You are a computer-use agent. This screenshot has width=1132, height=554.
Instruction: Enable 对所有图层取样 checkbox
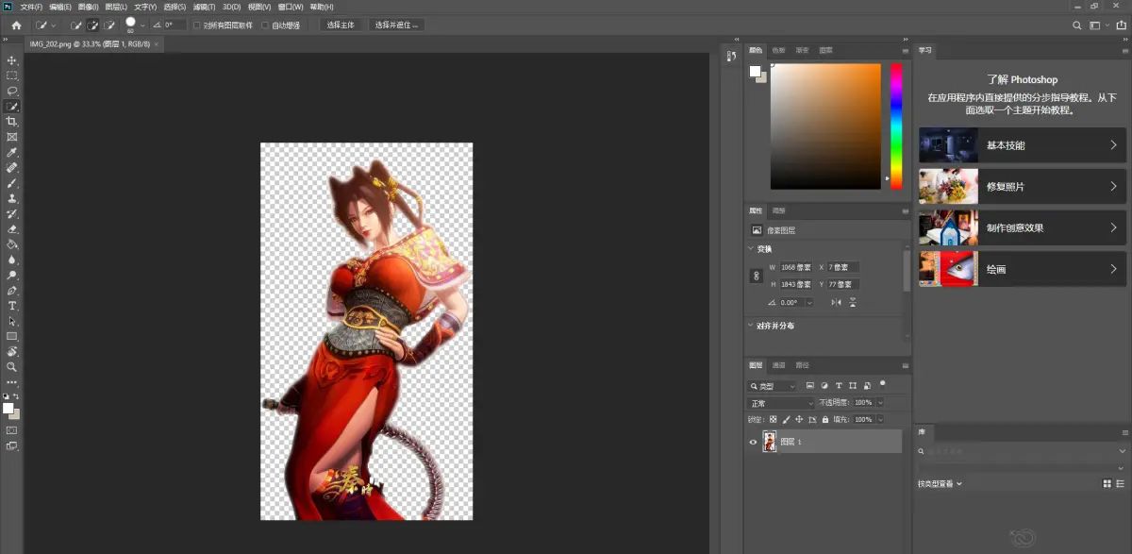coord(197,25)
